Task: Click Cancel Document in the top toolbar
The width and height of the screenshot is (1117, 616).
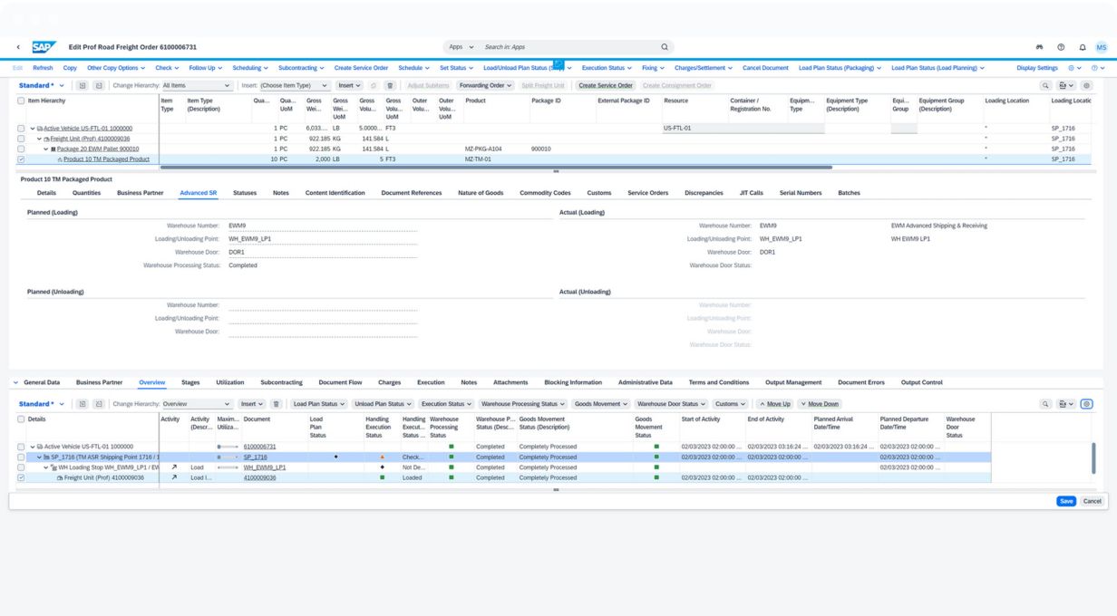Action: (x=765, y=68)
